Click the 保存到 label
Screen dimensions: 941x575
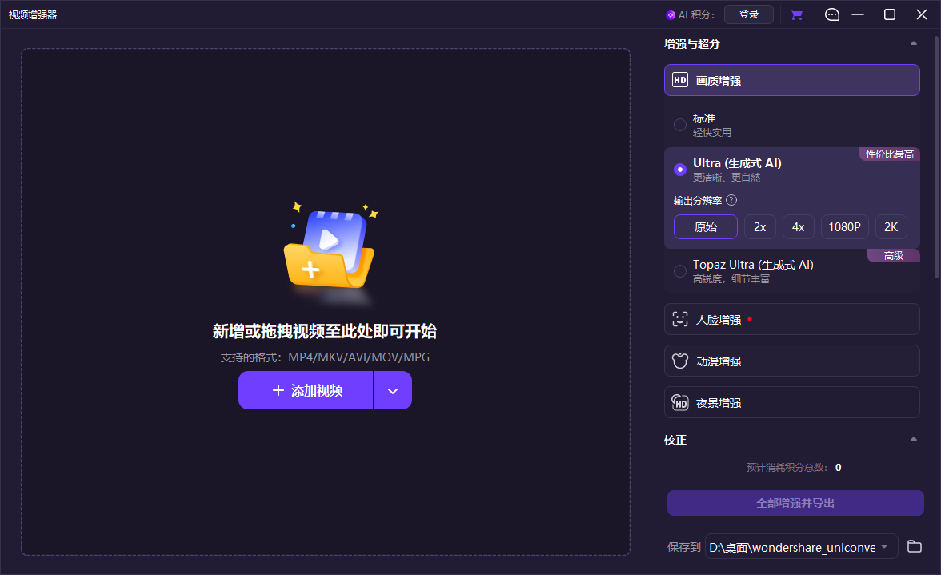(x=683, y=547)
